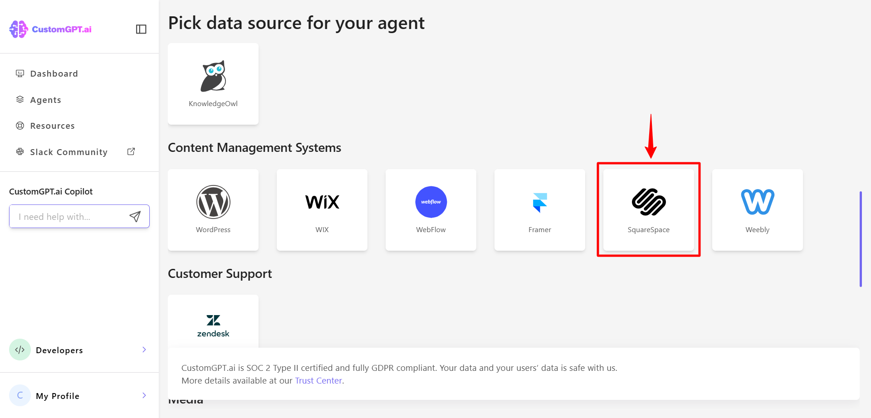871x418 pixels.
Task: Click the My Profile avatar circle
Action: pyautogui.click(x=20, y=395)
